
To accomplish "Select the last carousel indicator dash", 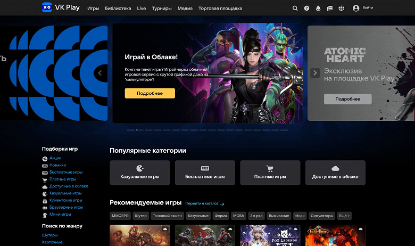I will (x=284, y=130).
